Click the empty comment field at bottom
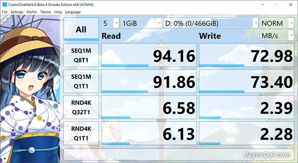 pyautogui.click(x=179, y=154)
